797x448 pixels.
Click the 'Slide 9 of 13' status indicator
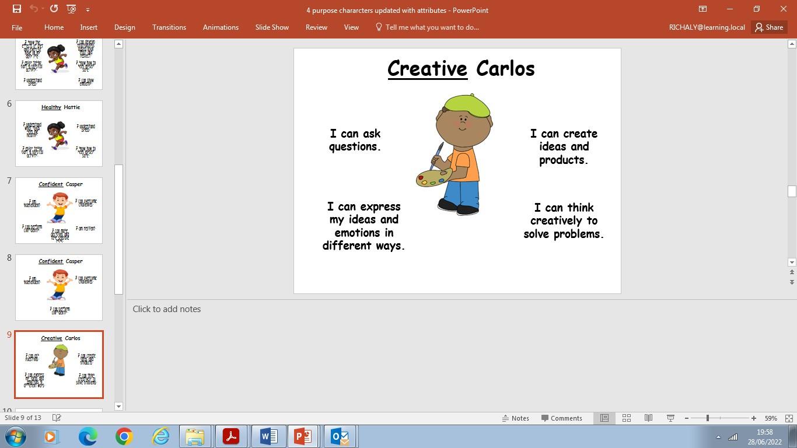point(23,418)
